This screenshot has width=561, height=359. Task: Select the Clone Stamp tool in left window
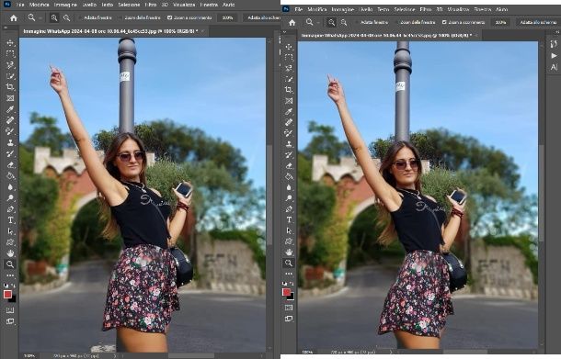10,142
